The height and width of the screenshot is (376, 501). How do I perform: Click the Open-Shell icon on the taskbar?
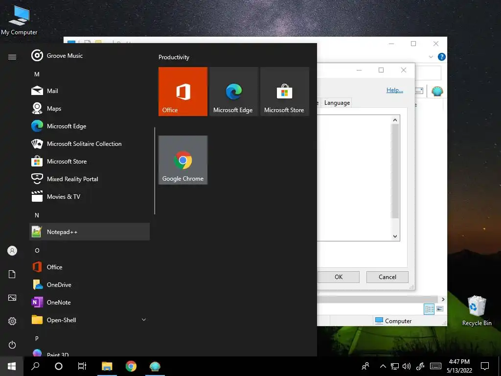[x=155, y=366]
